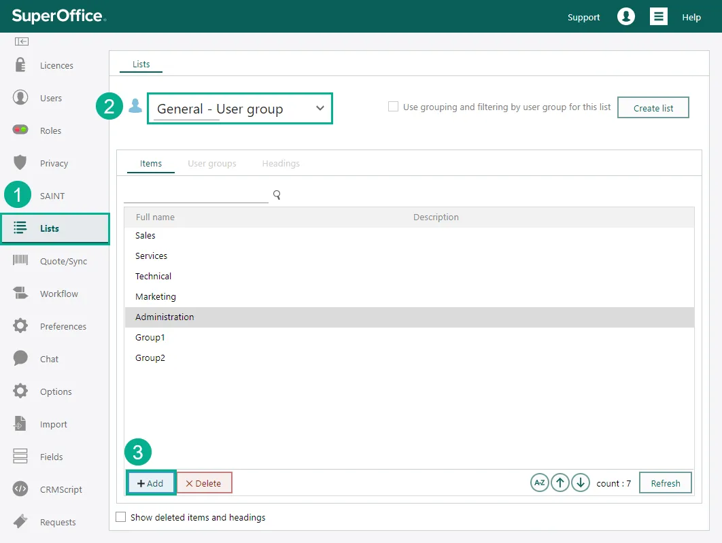Click the search magnifier icon
This screenshot has height=543, width=722.
click(x=277, y=195)
